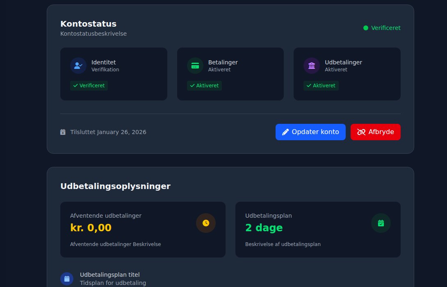Click Tidsplan for udbetaling text
The width and height of the screenshot is (447, 287).
click(113, 283)
